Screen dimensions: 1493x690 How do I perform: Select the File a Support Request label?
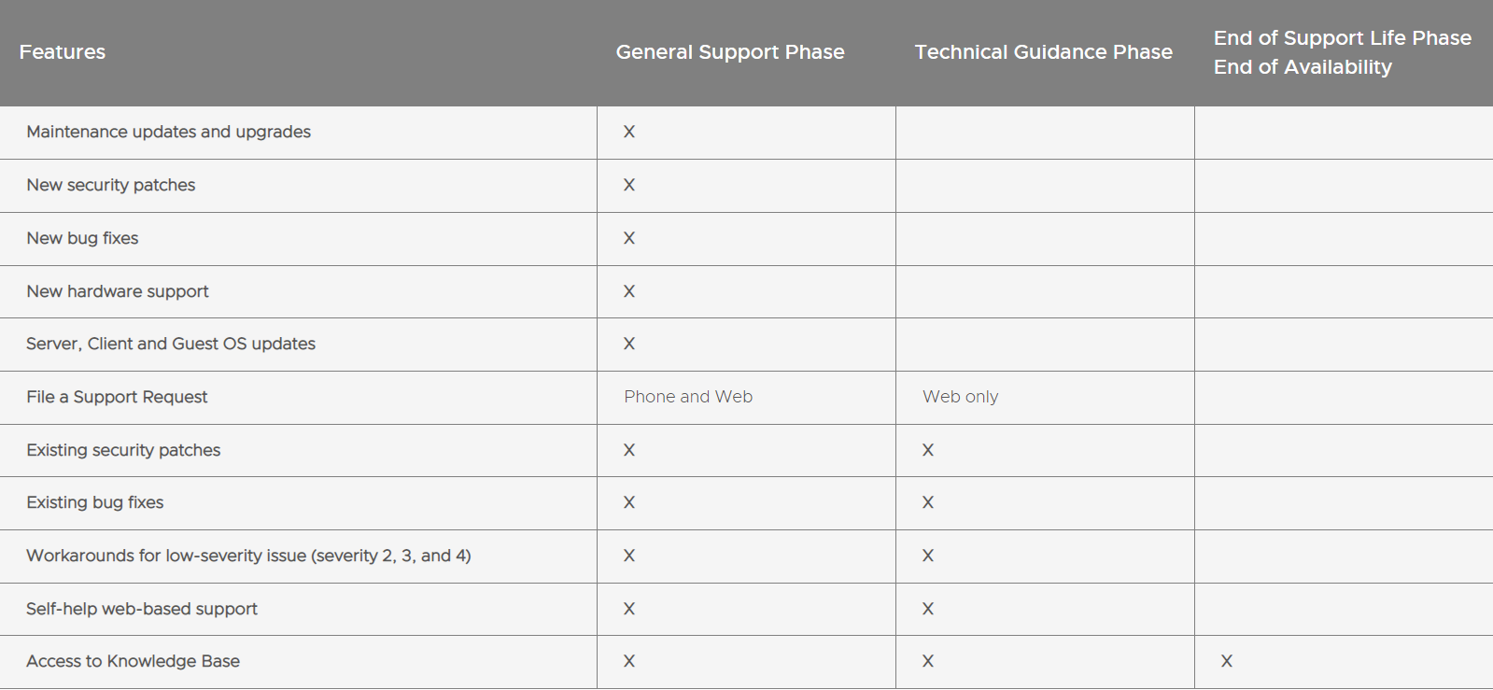[117, 397]
